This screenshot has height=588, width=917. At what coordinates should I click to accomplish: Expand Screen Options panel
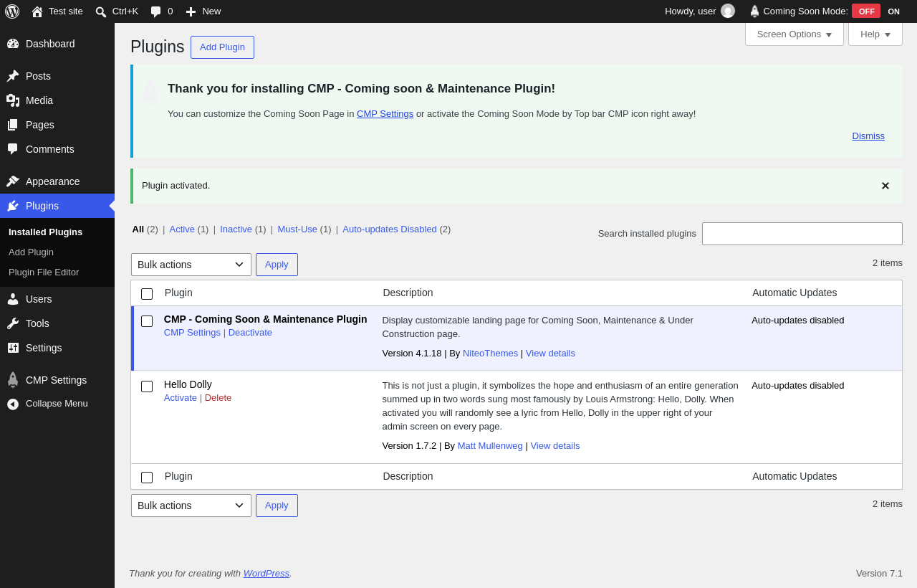[794, 34]
